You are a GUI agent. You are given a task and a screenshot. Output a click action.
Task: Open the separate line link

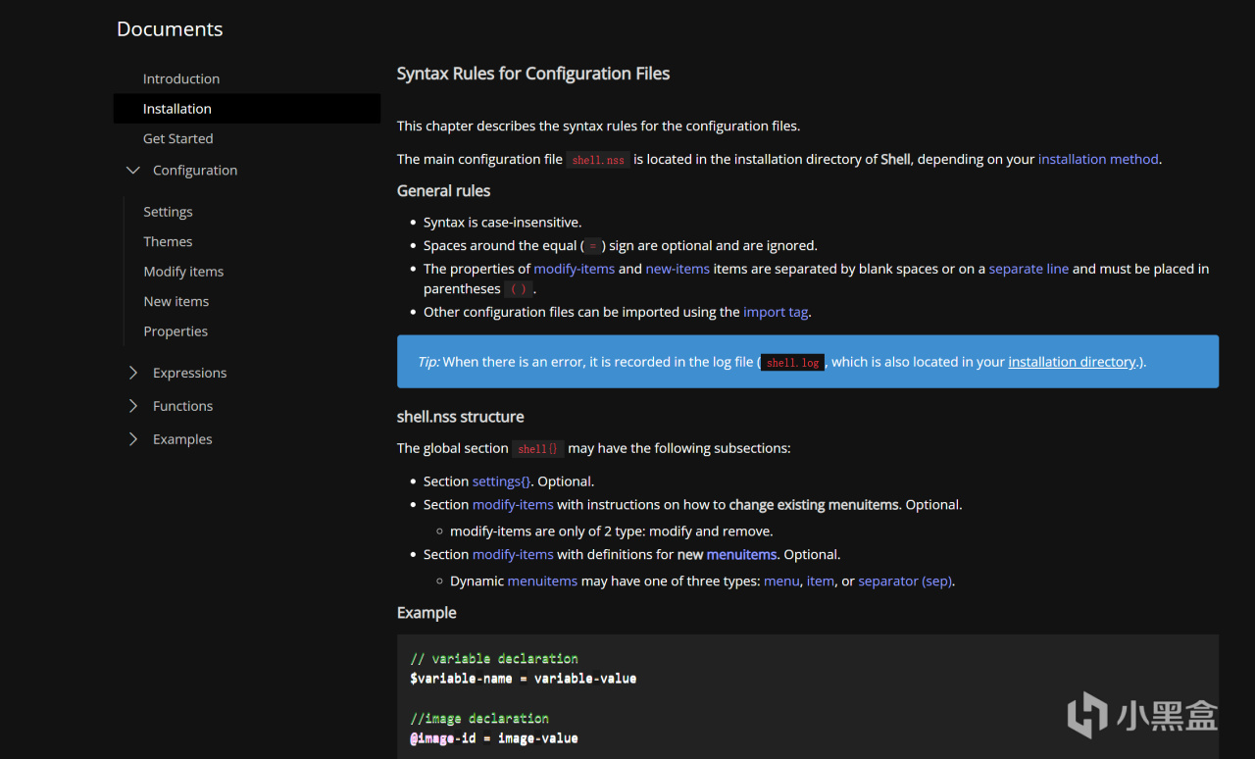1029,269
